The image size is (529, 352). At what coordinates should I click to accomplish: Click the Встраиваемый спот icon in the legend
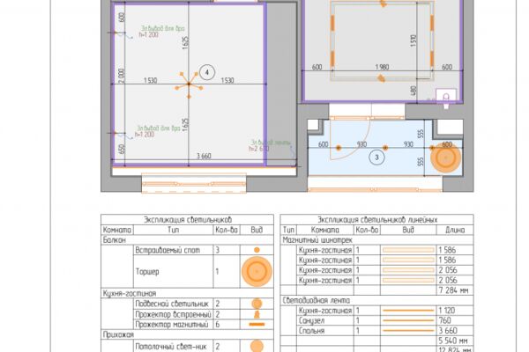(x=257, y=250)
